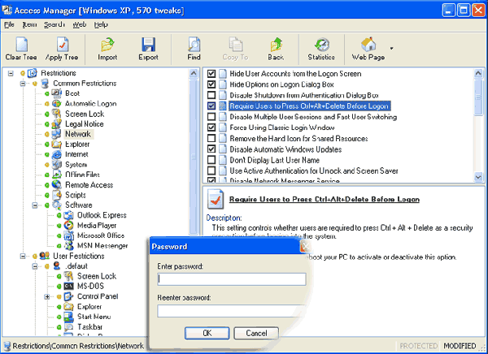The width and height of the screenshot is (488, 354).
Task: Click the Web Page house icon
Action: click(x=367, y=45)
